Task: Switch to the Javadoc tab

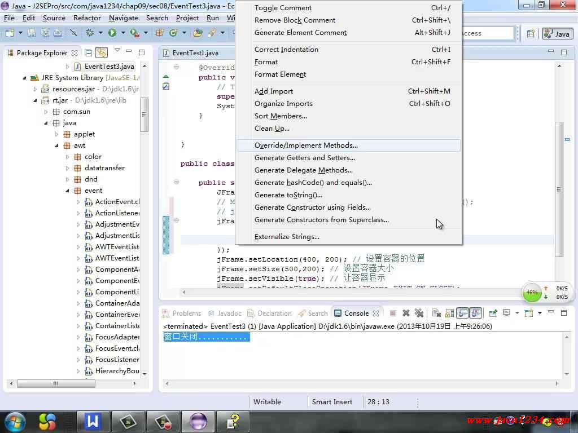Action: coord(225,313)
